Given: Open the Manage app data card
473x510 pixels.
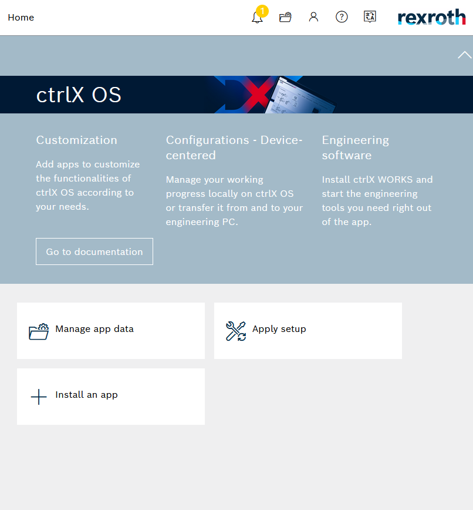Looking at the screenshot, I should click(x=111, y=331).
